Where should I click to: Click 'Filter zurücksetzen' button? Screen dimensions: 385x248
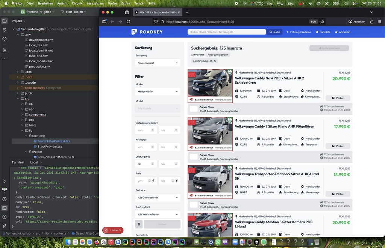[x=218, y=55]
